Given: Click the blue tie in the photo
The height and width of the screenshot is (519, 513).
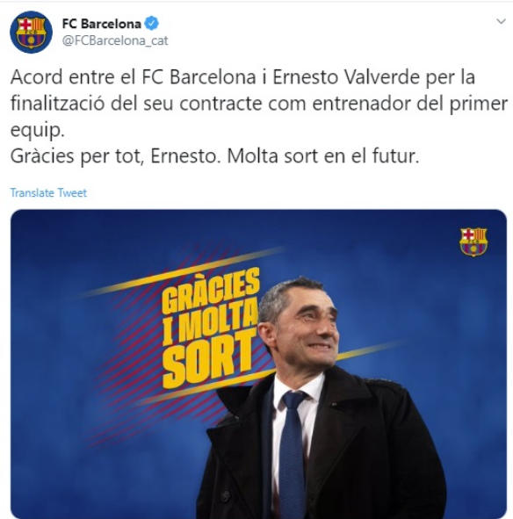Looking at the screenshot, I should [292, 453].
